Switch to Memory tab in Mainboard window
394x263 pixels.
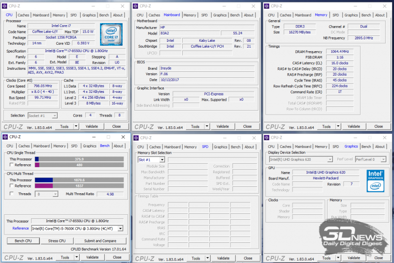pos(190,15)
